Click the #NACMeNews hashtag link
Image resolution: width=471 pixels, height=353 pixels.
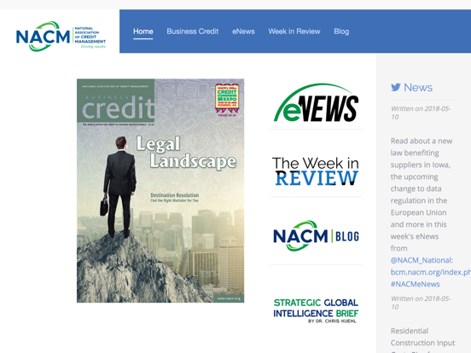[416, 284]
